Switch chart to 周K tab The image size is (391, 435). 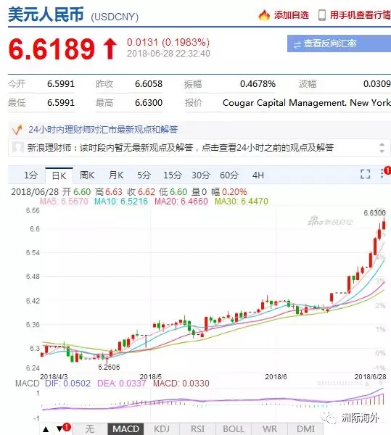(x=87, y=175)
